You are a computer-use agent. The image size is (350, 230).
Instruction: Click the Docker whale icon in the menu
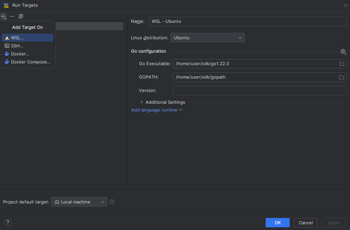coord(7,54)
